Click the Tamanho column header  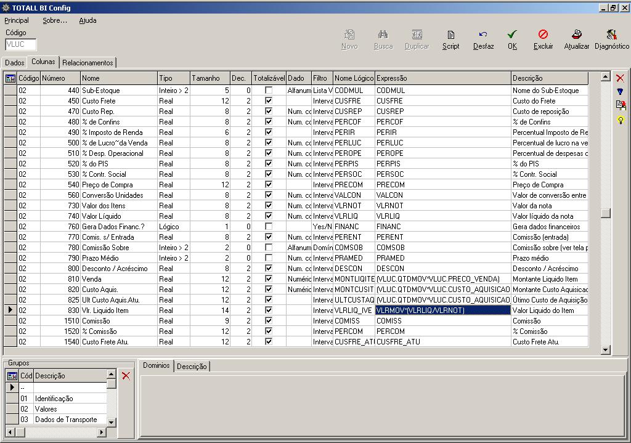coord(210,78)
